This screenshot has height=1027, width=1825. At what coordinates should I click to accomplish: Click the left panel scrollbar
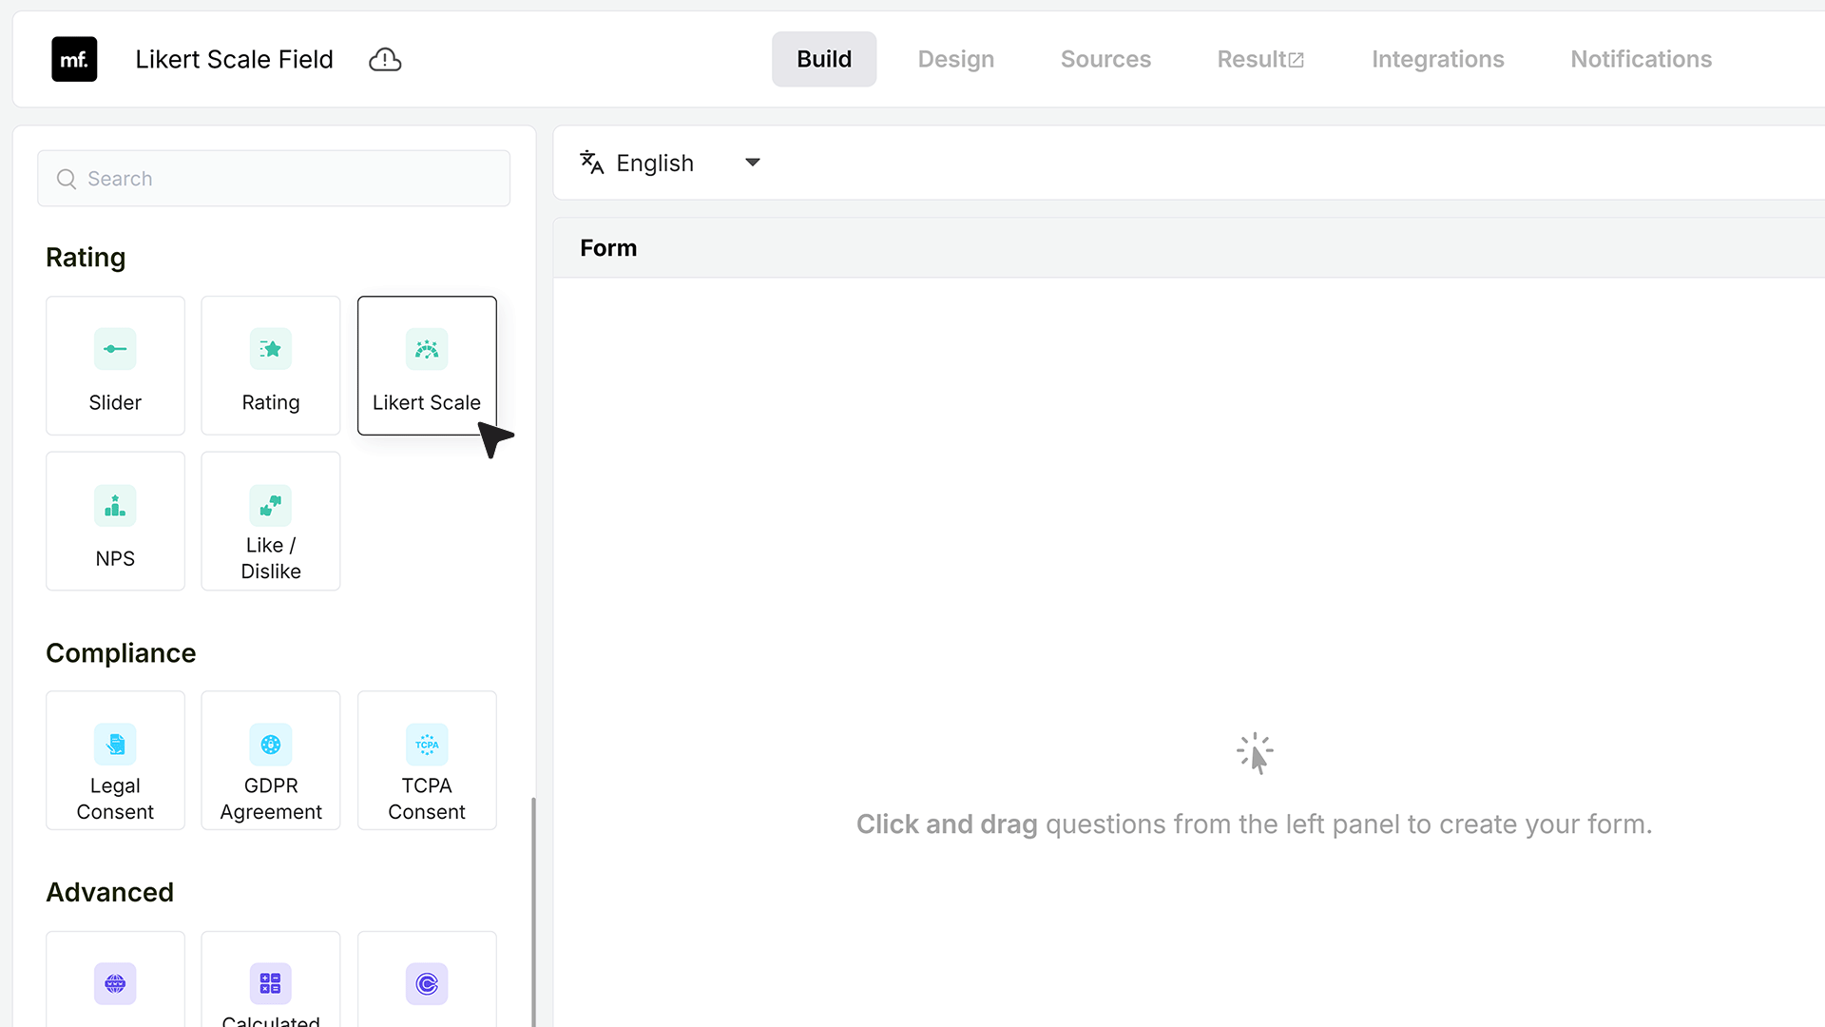(x=533, y=911)
